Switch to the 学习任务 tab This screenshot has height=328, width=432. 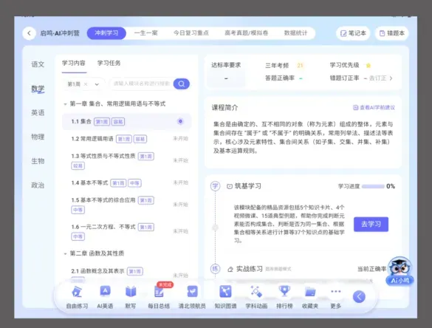pos(109,63)
